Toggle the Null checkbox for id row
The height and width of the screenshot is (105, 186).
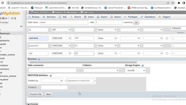[167, 30]
